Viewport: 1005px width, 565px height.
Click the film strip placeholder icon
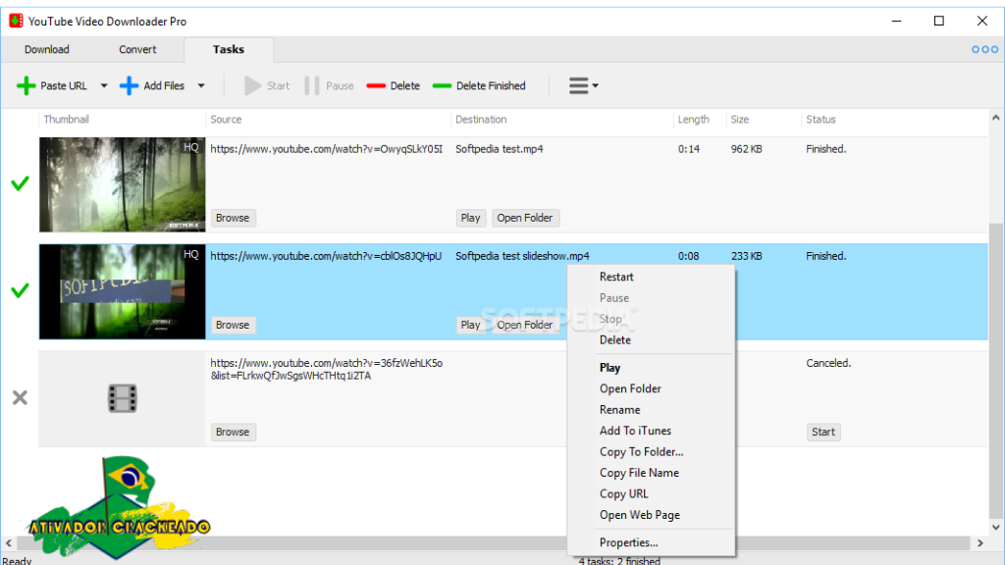pyautogui.click(x=122, y=398)
